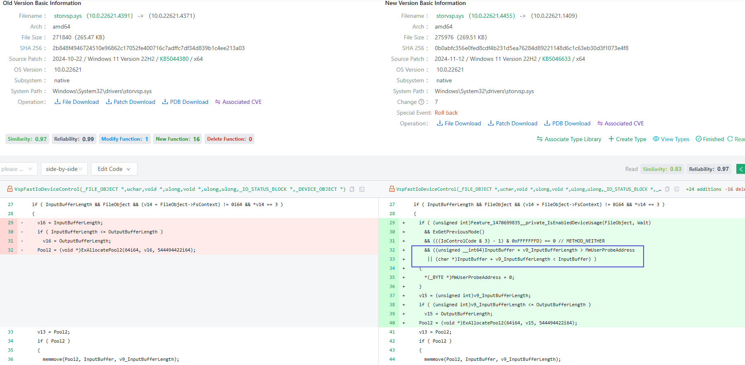Open the 'please ...' select dropdown

pos(18,169)
